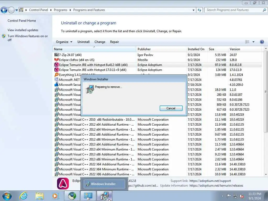The image size is (268, 201).
Task: Click the adoptium.net/temurin/releases update link
Action: 216,186
